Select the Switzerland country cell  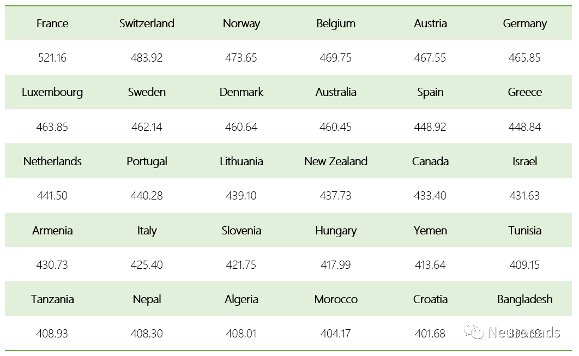click(147, 23)
